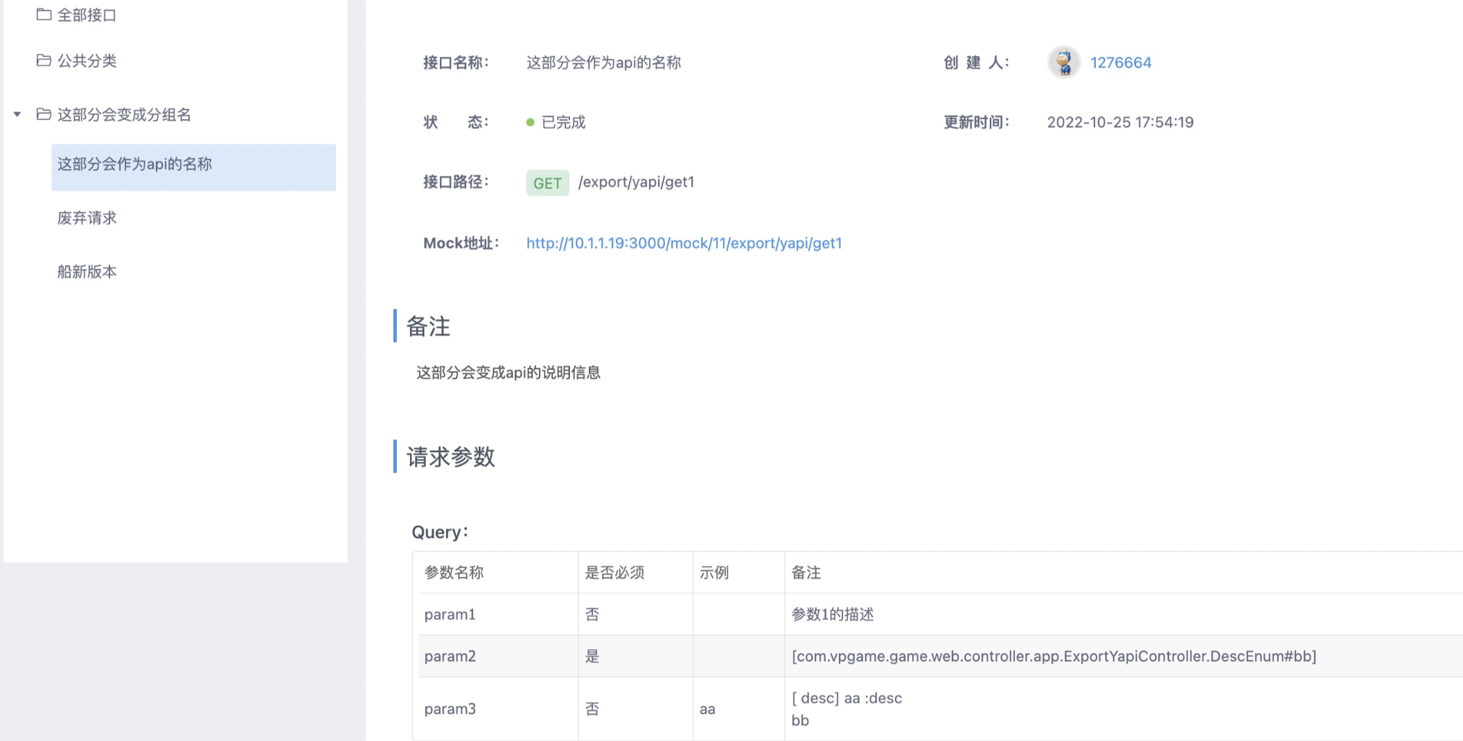Click the param1 row in Query table
Viewport: 1463px width, 741px height.
coord(450,614)
